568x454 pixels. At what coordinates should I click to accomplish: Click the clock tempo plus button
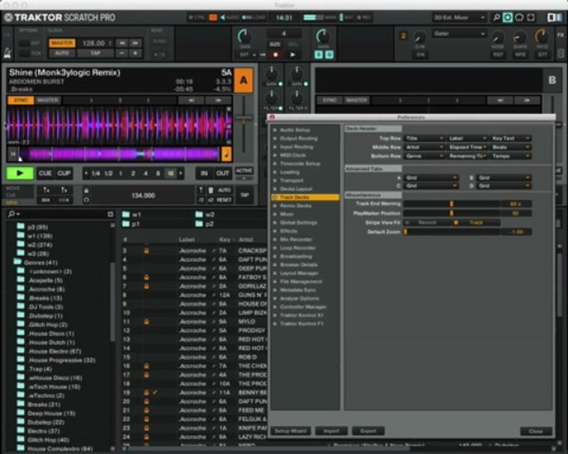click(136, 53)
